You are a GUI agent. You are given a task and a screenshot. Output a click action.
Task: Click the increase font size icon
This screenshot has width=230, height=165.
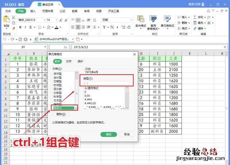point(61,20)
